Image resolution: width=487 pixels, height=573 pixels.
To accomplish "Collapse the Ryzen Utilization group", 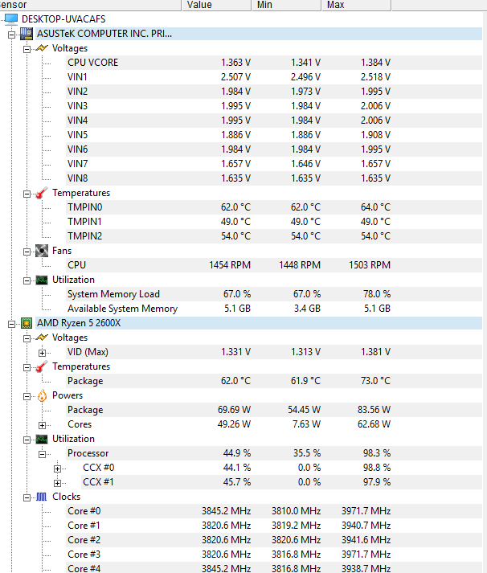I will [27, 440].
